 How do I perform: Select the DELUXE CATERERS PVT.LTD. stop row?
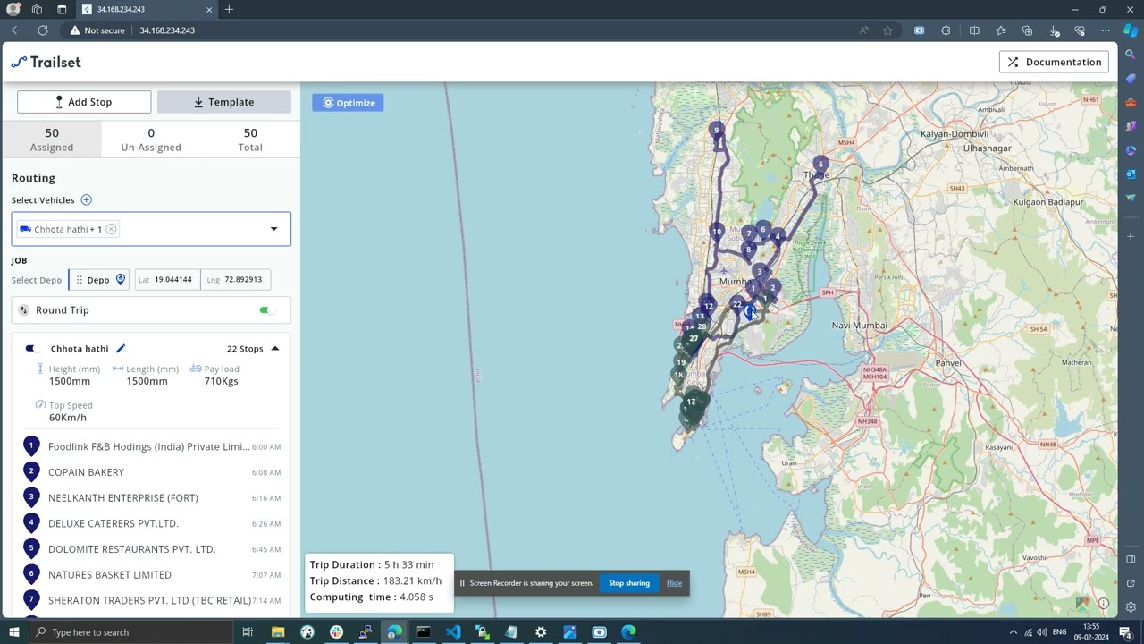pos(151,523)
